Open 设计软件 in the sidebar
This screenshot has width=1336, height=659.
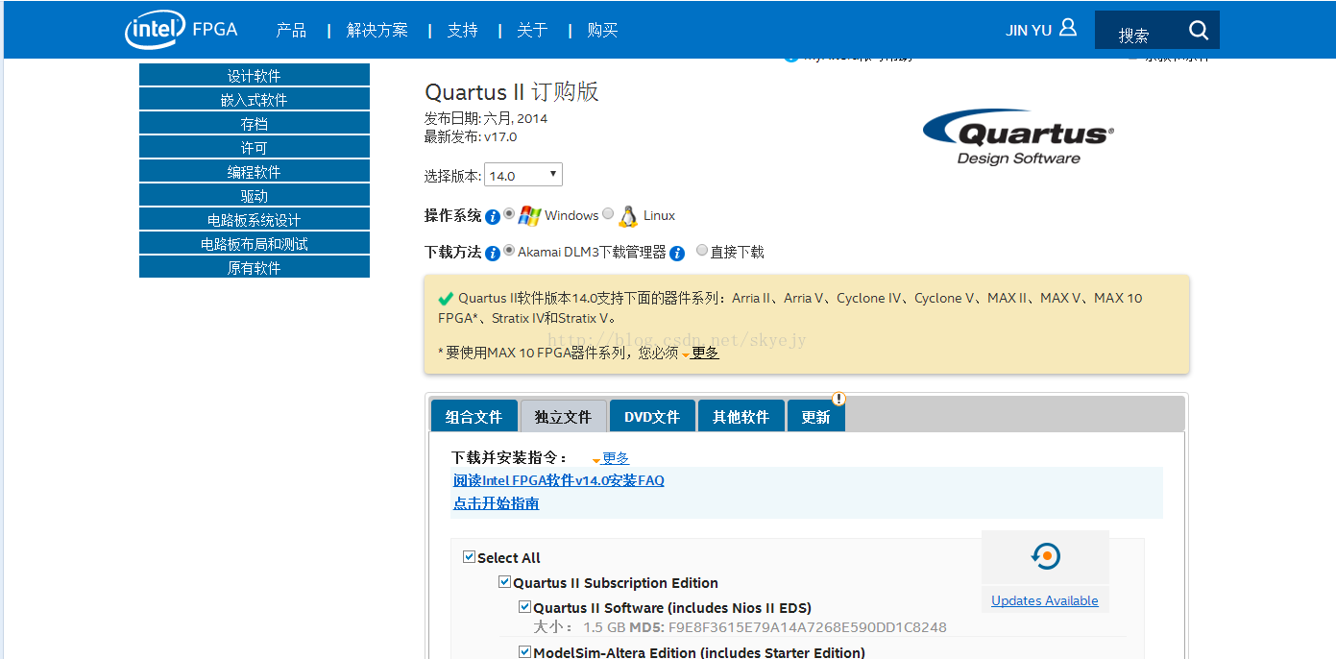click(255, 75)
